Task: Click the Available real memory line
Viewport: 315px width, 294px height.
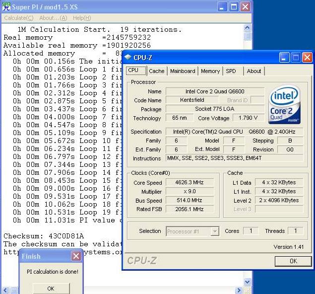Action: 77,46
